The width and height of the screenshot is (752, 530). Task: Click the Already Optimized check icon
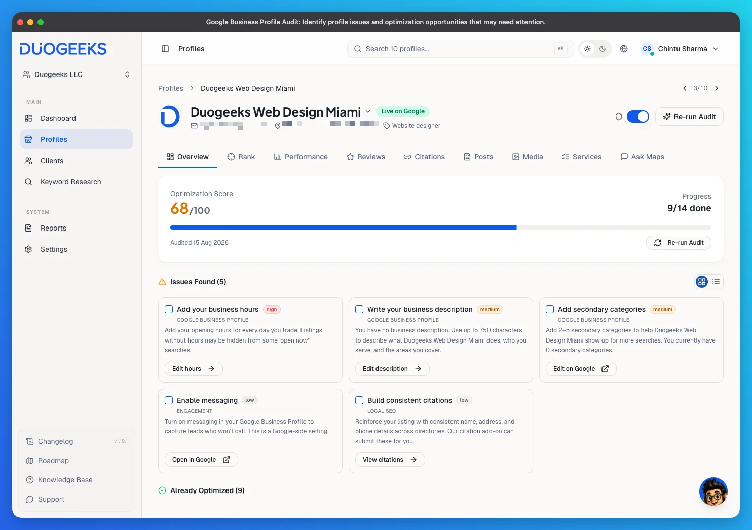click(x=162, y=490)
